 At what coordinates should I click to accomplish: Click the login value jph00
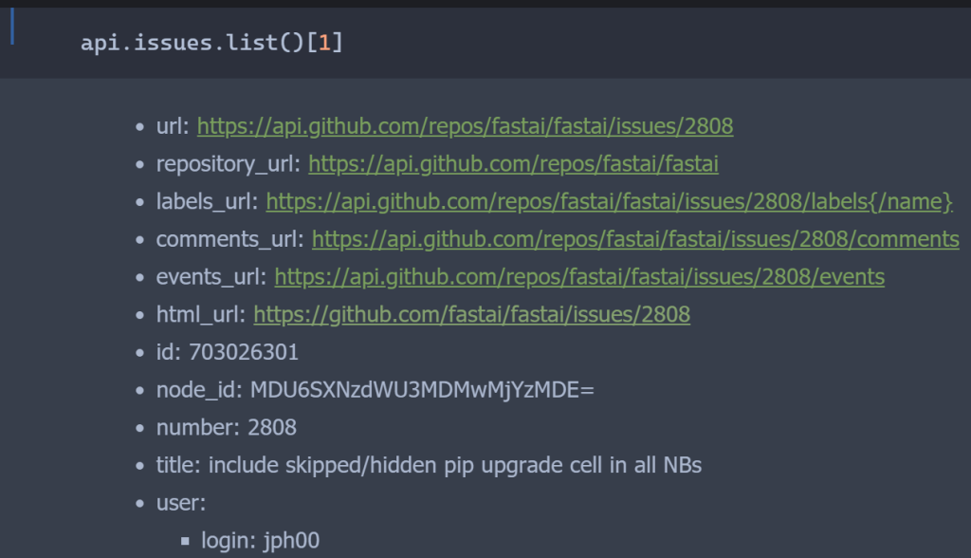293,541
